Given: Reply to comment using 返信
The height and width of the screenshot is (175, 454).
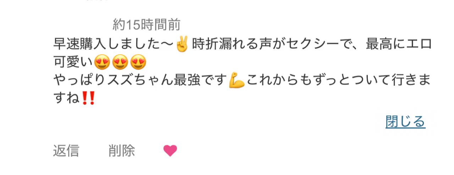Looking at the screenshot, I should 66,151.
